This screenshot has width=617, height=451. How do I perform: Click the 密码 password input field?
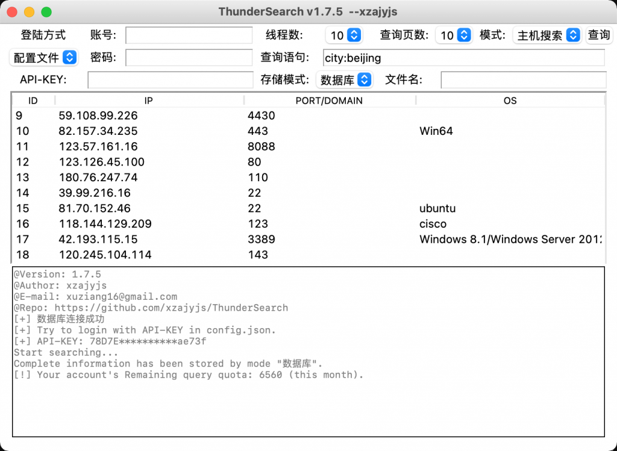[x=188, y=57]
